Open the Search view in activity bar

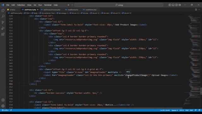[3, 16]
